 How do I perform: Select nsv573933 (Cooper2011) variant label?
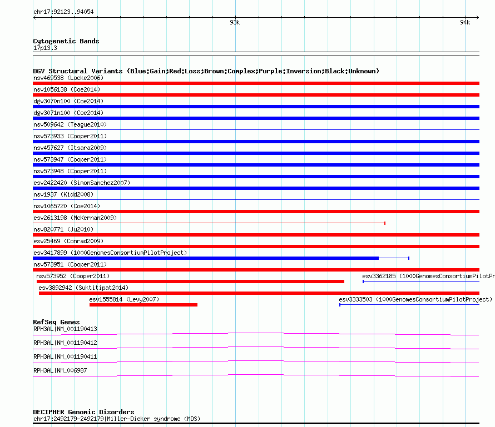tap(70, 136)
